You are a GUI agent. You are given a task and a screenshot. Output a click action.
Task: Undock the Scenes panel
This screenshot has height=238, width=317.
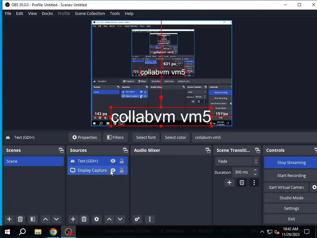(61, 150)
